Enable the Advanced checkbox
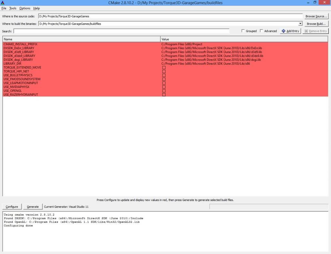The image size is (331, 254). coord(262,31)
